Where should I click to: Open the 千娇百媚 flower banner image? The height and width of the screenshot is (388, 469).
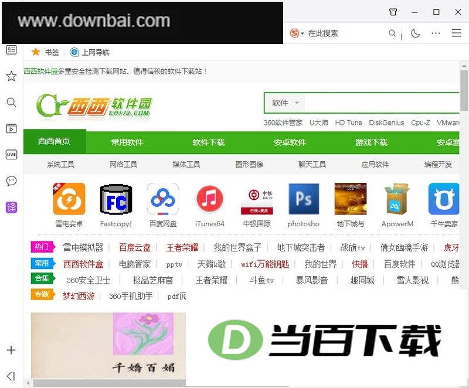[x=108, y=346]
